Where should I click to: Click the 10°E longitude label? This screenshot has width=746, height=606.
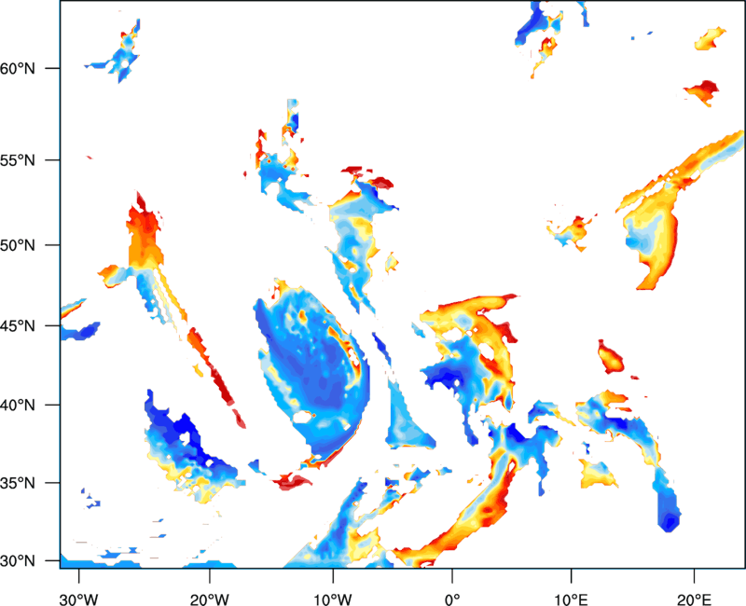[x=571, y=599]
